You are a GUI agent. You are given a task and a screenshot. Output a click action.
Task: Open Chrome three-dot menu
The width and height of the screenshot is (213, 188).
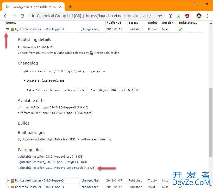tap(207, 16)
